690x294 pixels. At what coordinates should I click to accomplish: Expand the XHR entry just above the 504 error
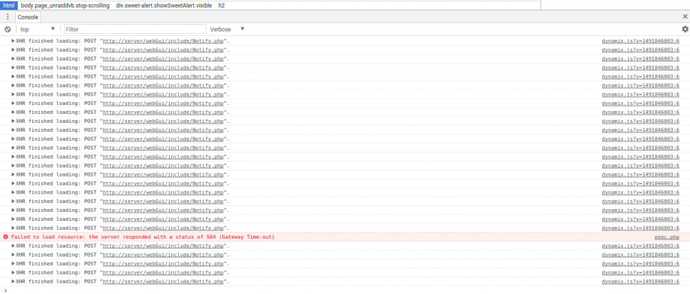pos(13,228)
